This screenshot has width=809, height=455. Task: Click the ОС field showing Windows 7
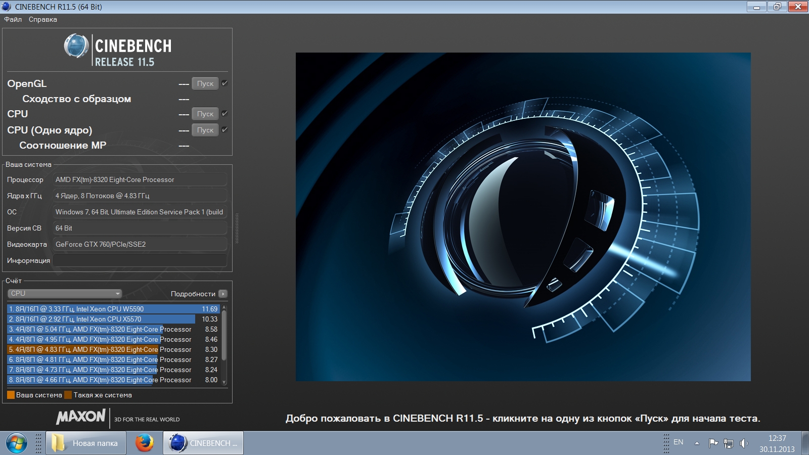coord(140,212)
